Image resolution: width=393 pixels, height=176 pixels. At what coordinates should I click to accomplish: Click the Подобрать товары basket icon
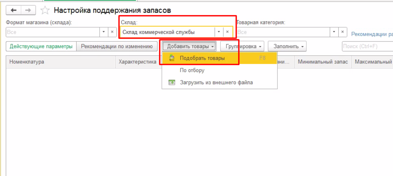[172, 58]
